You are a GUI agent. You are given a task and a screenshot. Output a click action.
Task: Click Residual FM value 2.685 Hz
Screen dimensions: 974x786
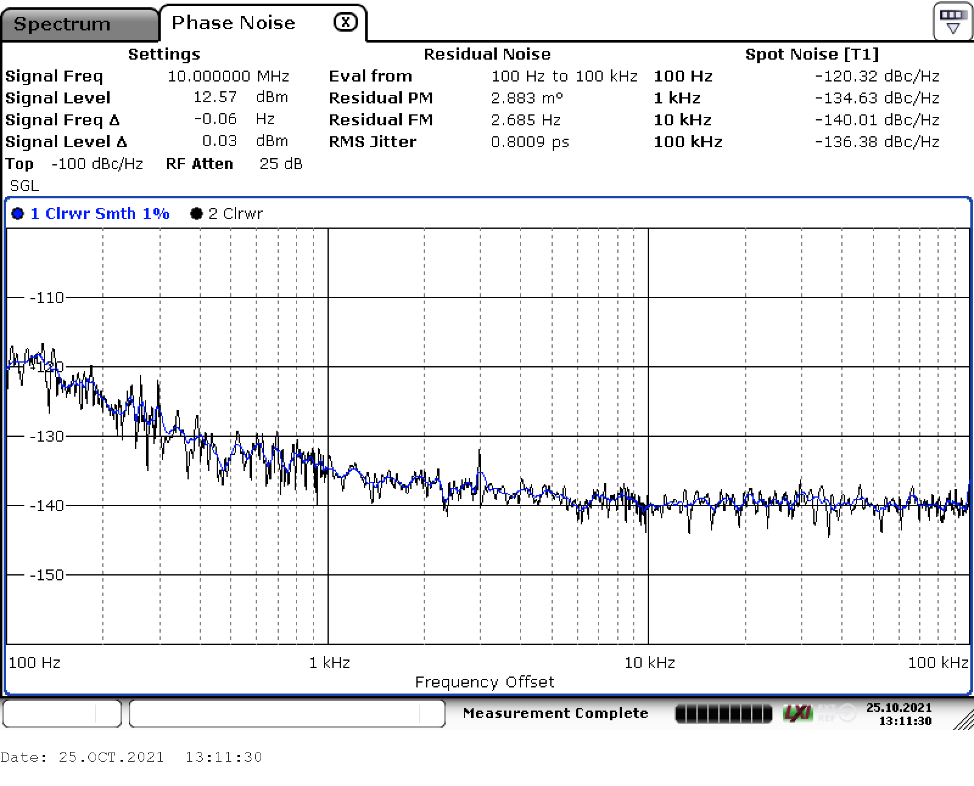[526, 120]
